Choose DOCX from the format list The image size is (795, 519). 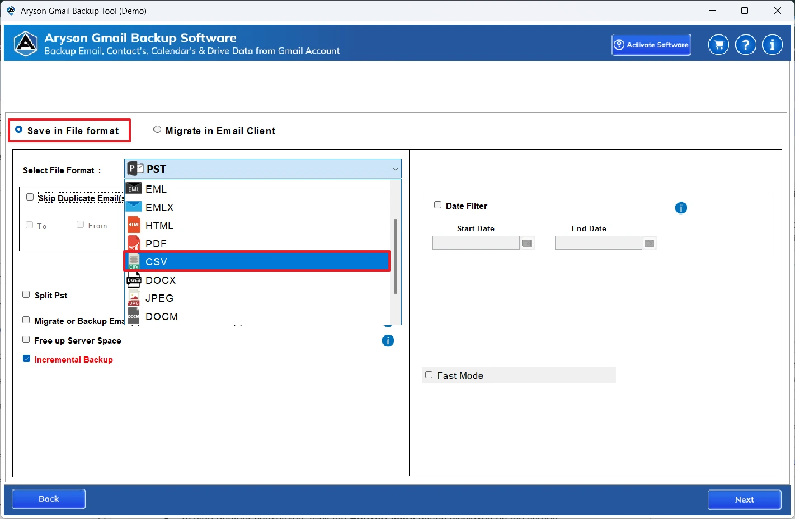point(257,280)
